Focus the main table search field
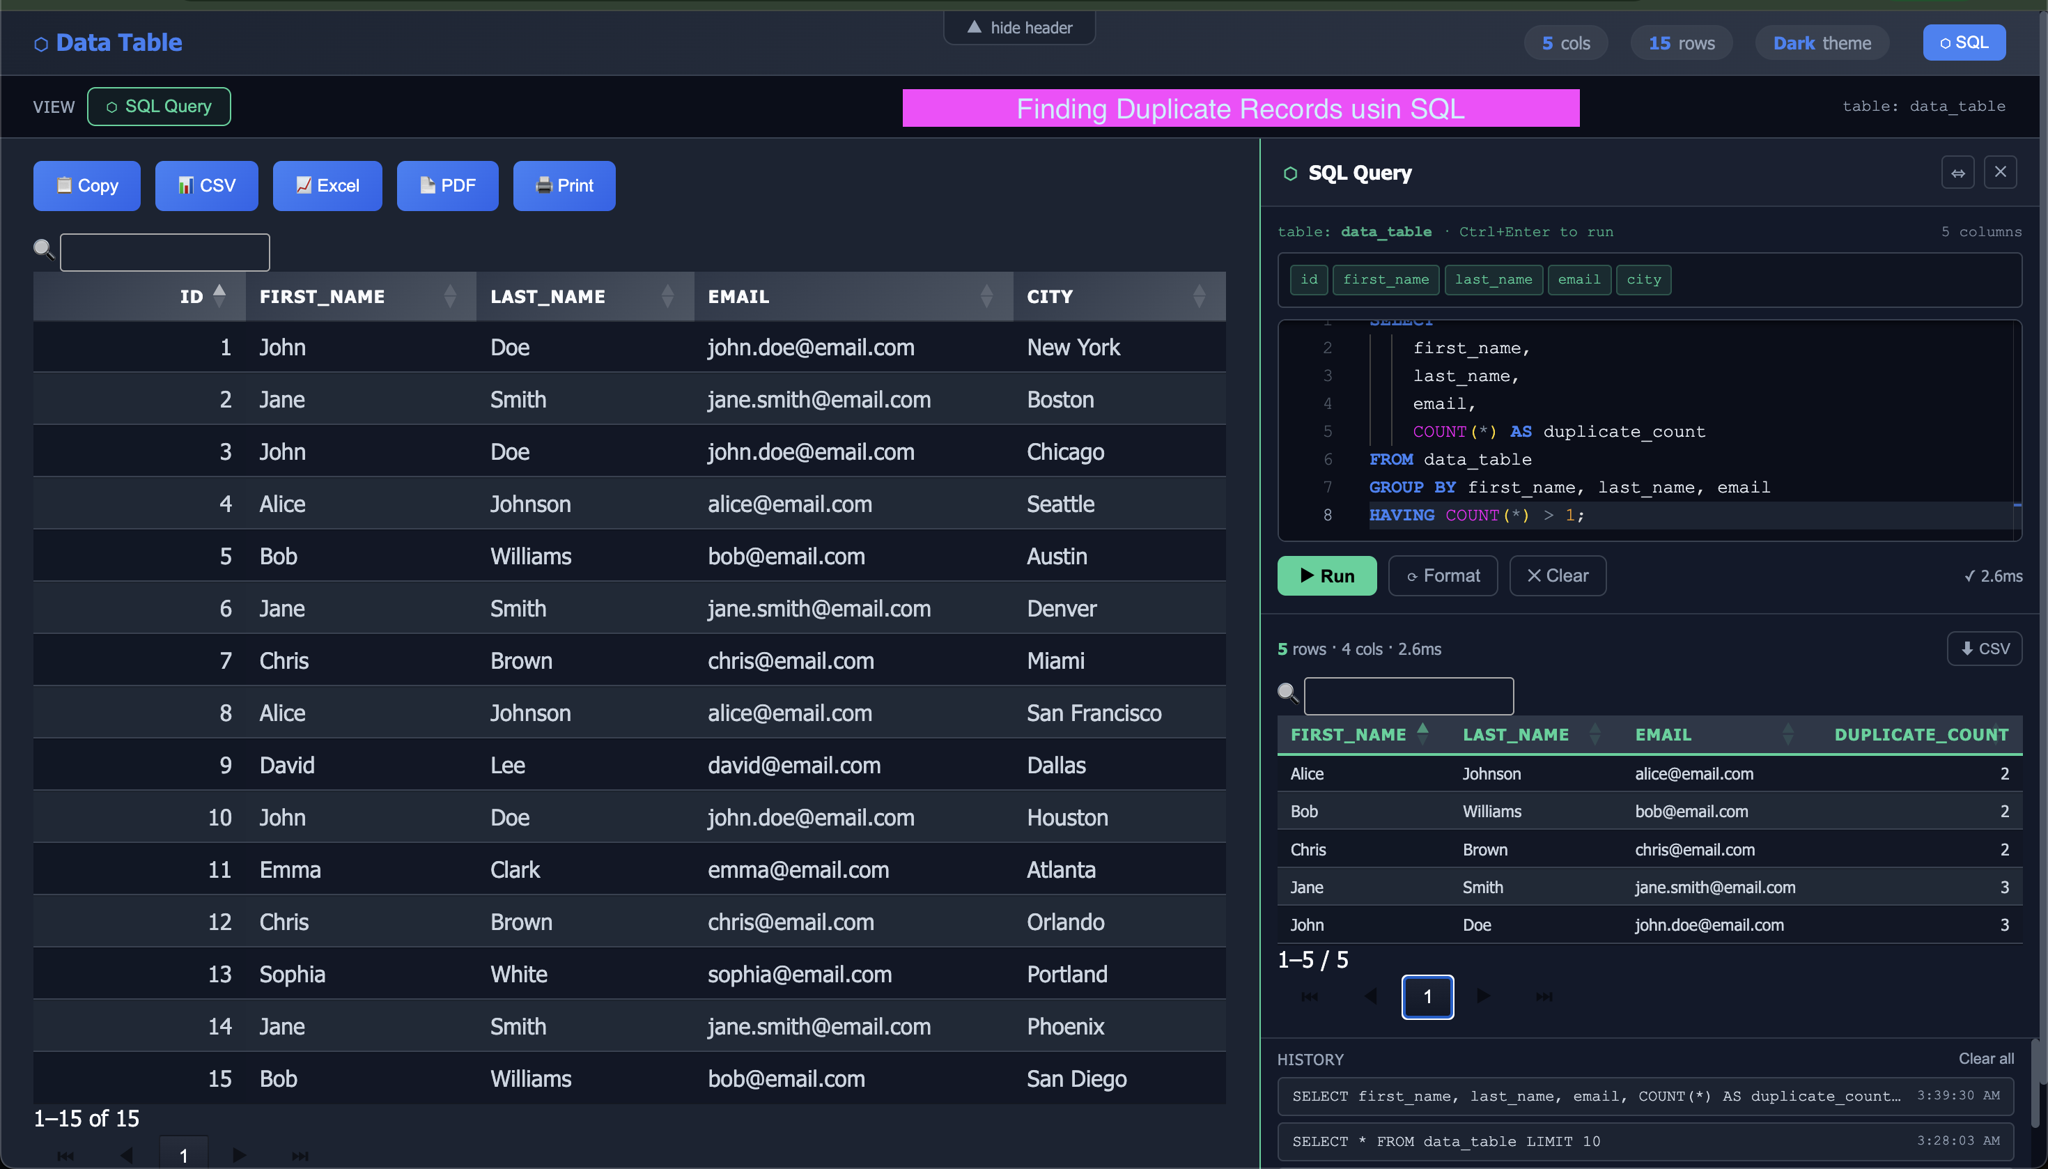This screenshot has width=2048, height=1169. (x=164, y=252)
